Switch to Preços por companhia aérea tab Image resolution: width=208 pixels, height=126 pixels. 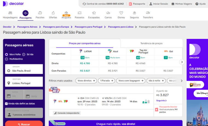[85, 44]
